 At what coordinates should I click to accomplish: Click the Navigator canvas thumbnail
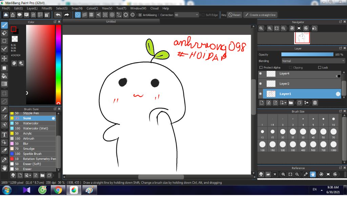point(302,38)
